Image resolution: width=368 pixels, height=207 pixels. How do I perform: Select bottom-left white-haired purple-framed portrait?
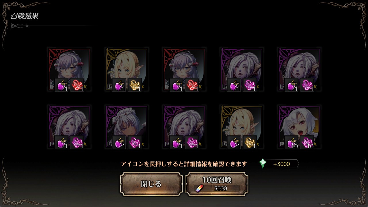(69, 127)
